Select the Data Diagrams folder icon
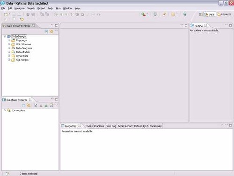Screen dimensions: 234x176 tap(13, 48)
